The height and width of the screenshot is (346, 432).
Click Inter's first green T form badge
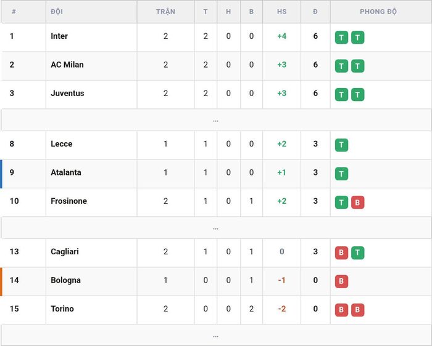click(x=341, y=38)
